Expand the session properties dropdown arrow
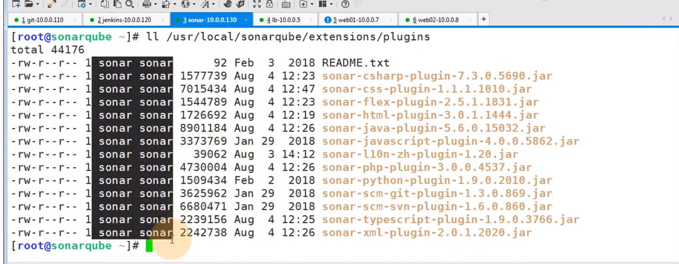Screen dimensions: 679x264 coord(90,4)
